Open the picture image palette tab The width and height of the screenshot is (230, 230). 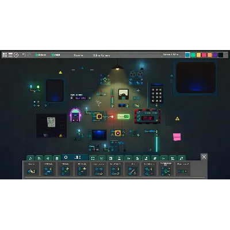tap(110, 158)
